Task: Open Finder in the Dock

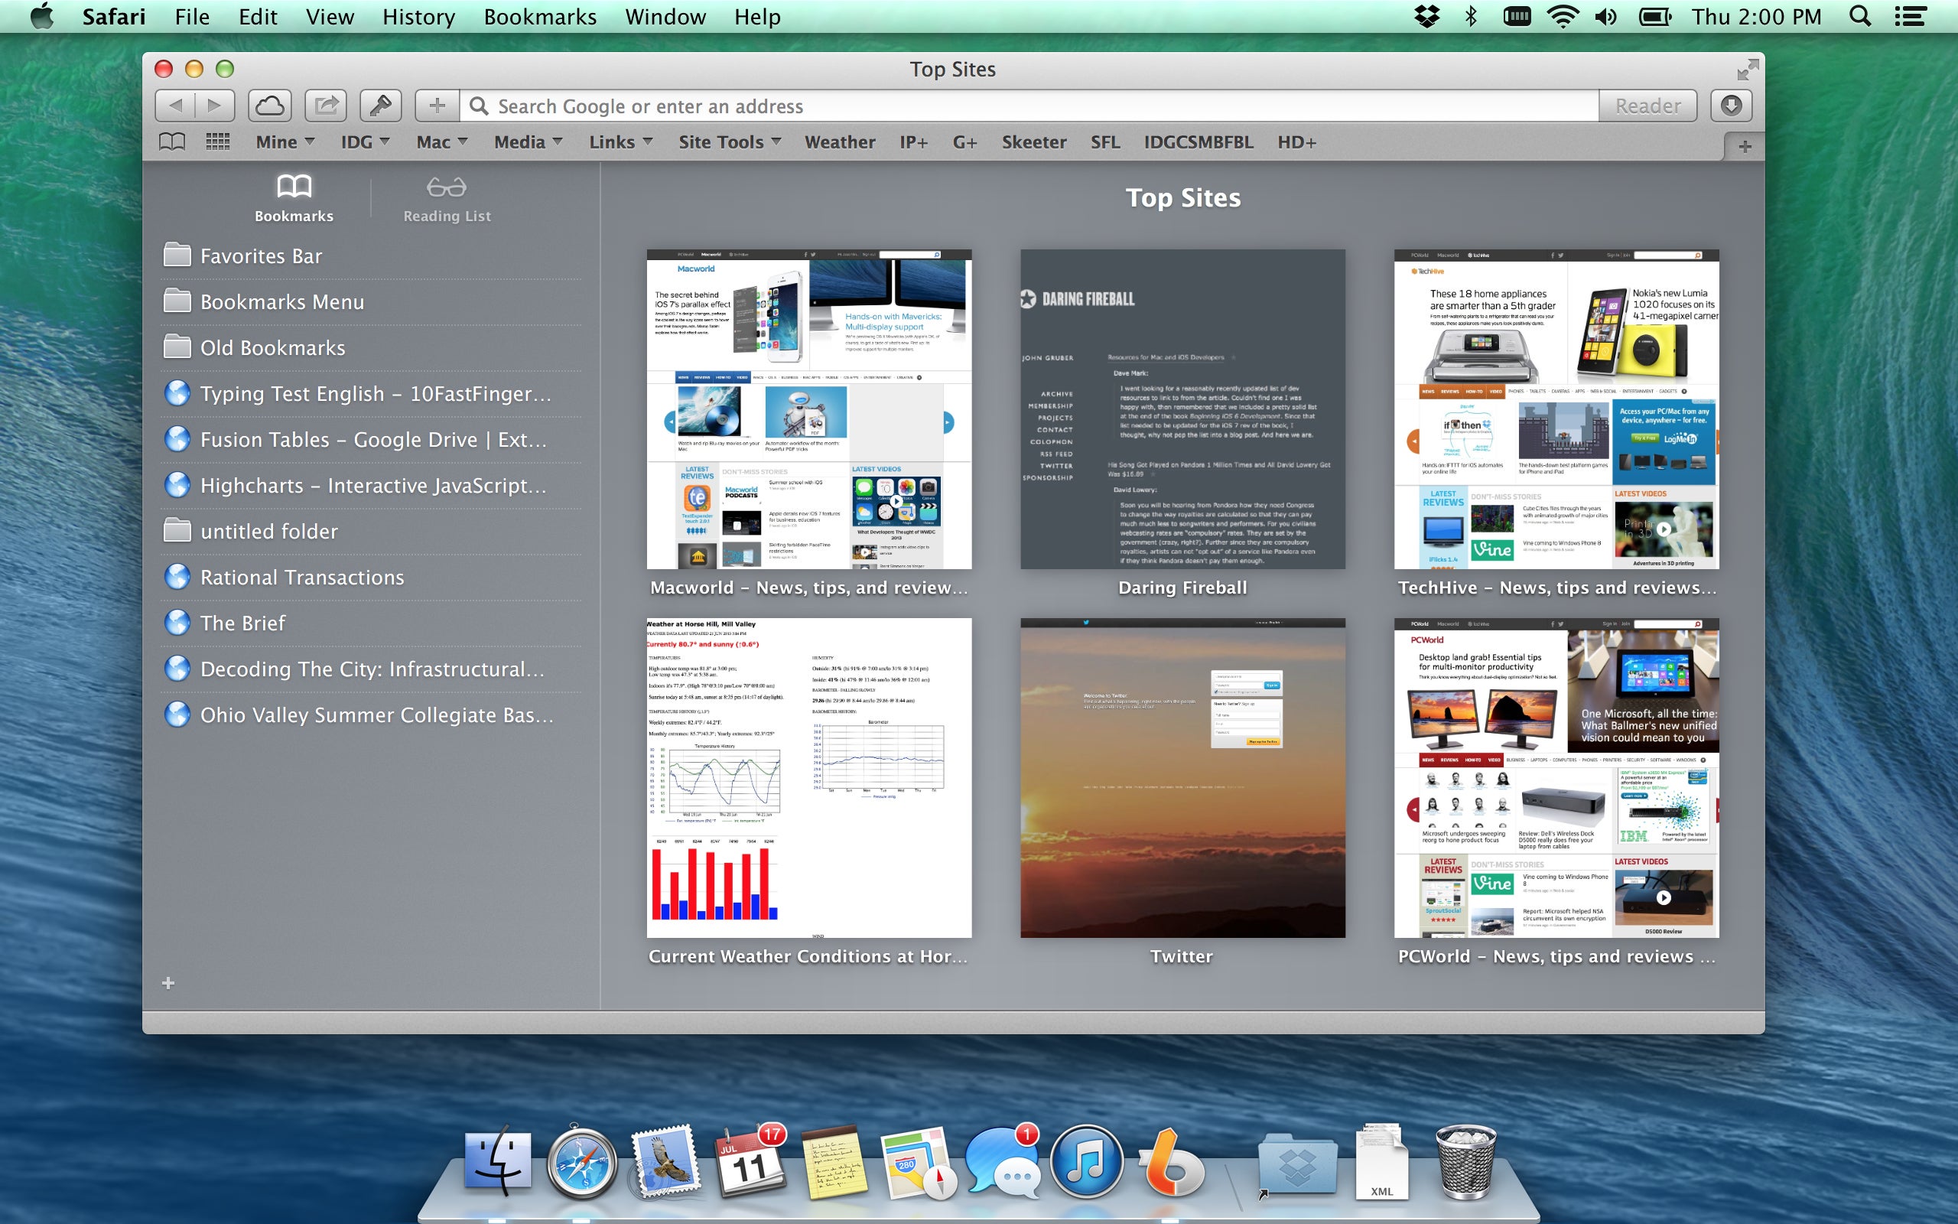Action: pyautogui.click(x=498, y=1161)
